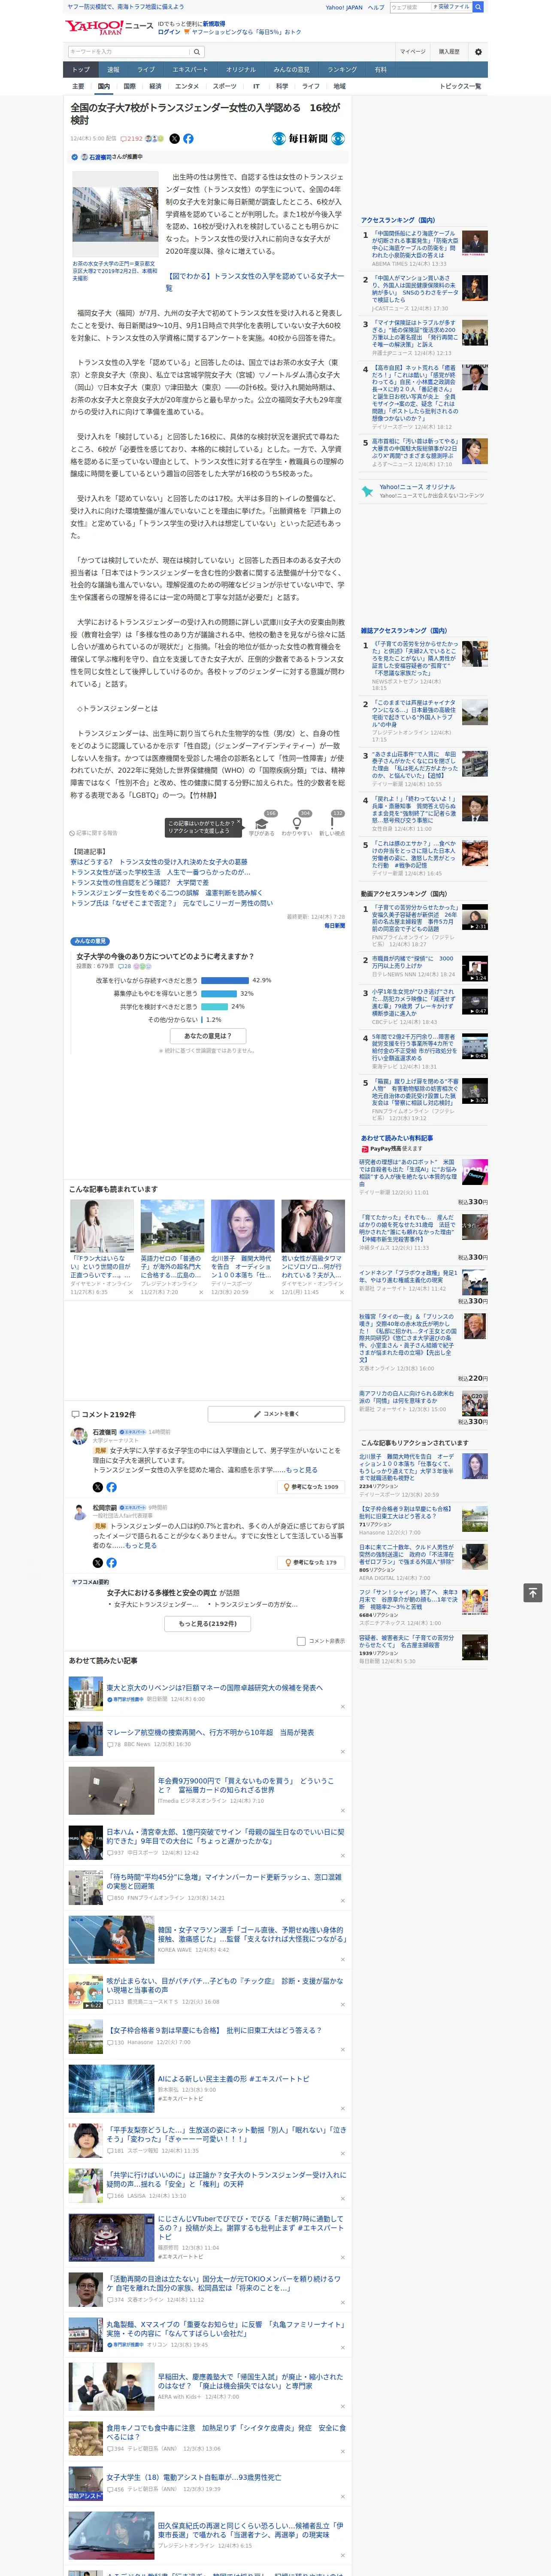Click the 42.9% poll result bar
The width and height of the screenshot is (551, 2576).
pyautogui.click(x=225, y=980)
